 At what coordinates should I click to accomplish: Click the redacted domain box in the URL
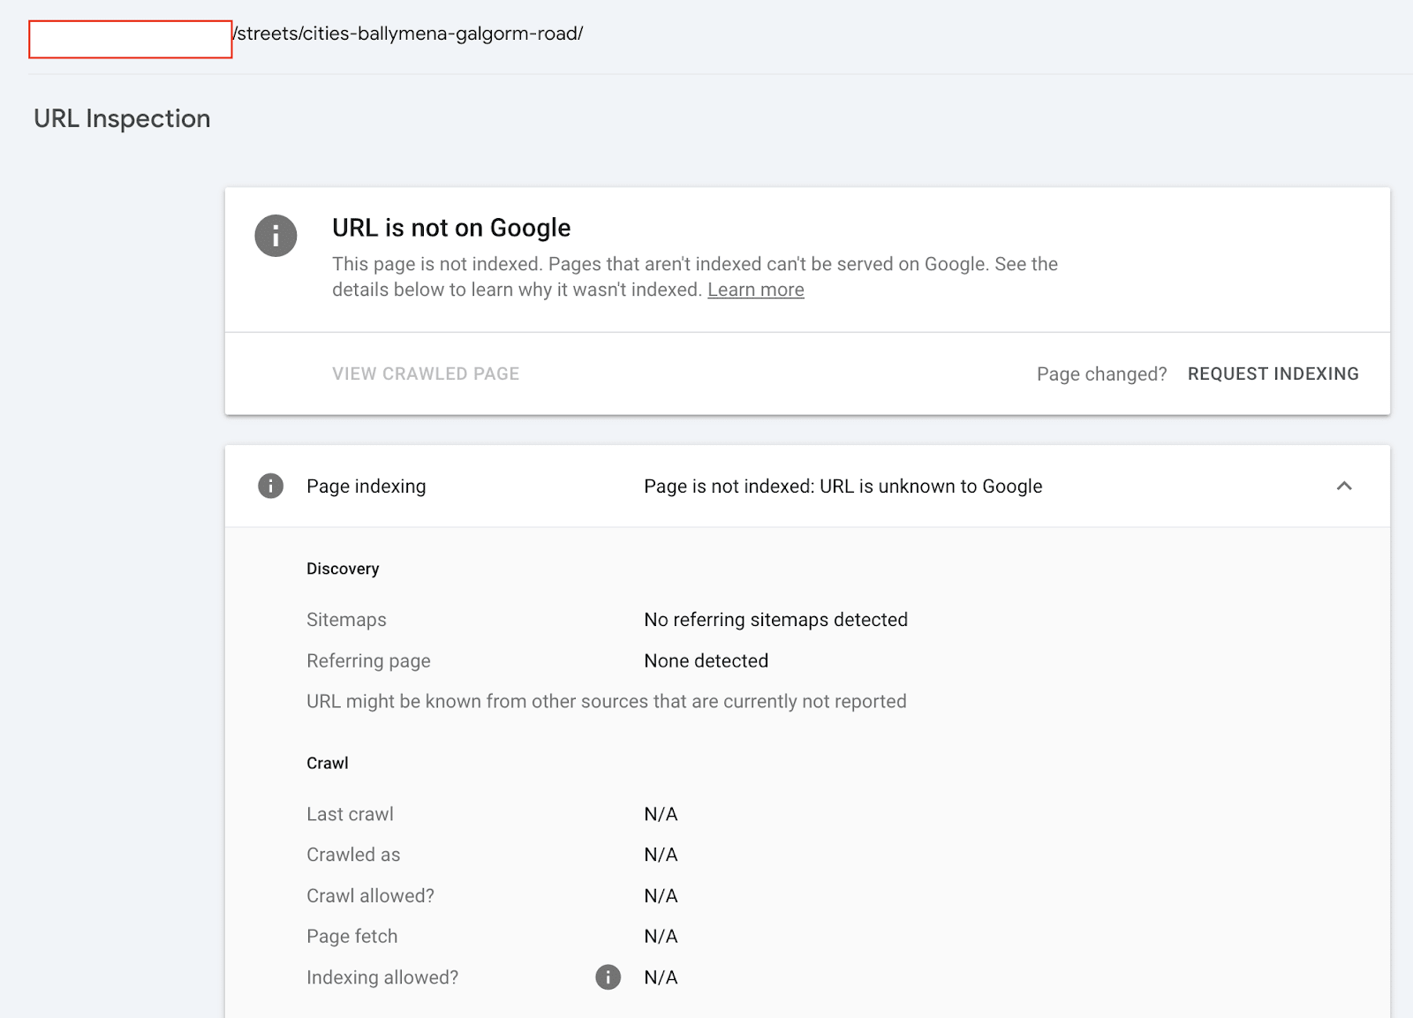tap(131, 40)
